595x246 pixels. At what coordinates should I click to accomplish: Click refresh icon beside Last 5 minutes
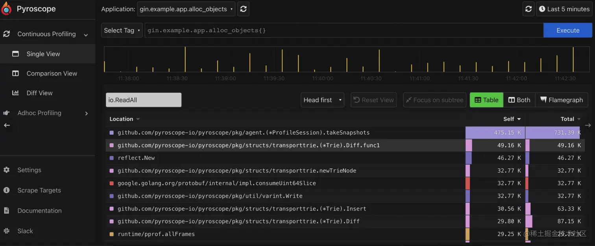click(528, 9)
